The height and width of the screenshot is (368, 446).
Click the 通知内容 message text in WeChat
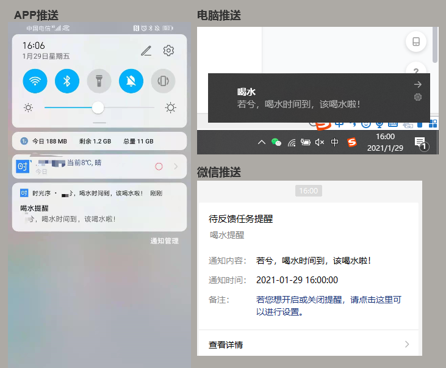(x=314, y=261)
